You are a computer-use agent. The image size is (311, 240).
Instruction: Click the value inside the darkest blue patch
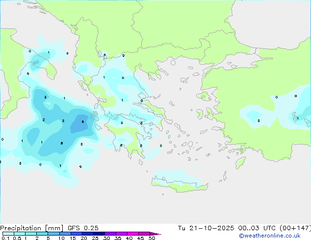point(83,121)
